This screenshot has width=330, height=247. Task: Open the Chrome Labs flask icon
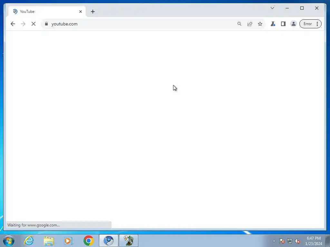point(273,24)
